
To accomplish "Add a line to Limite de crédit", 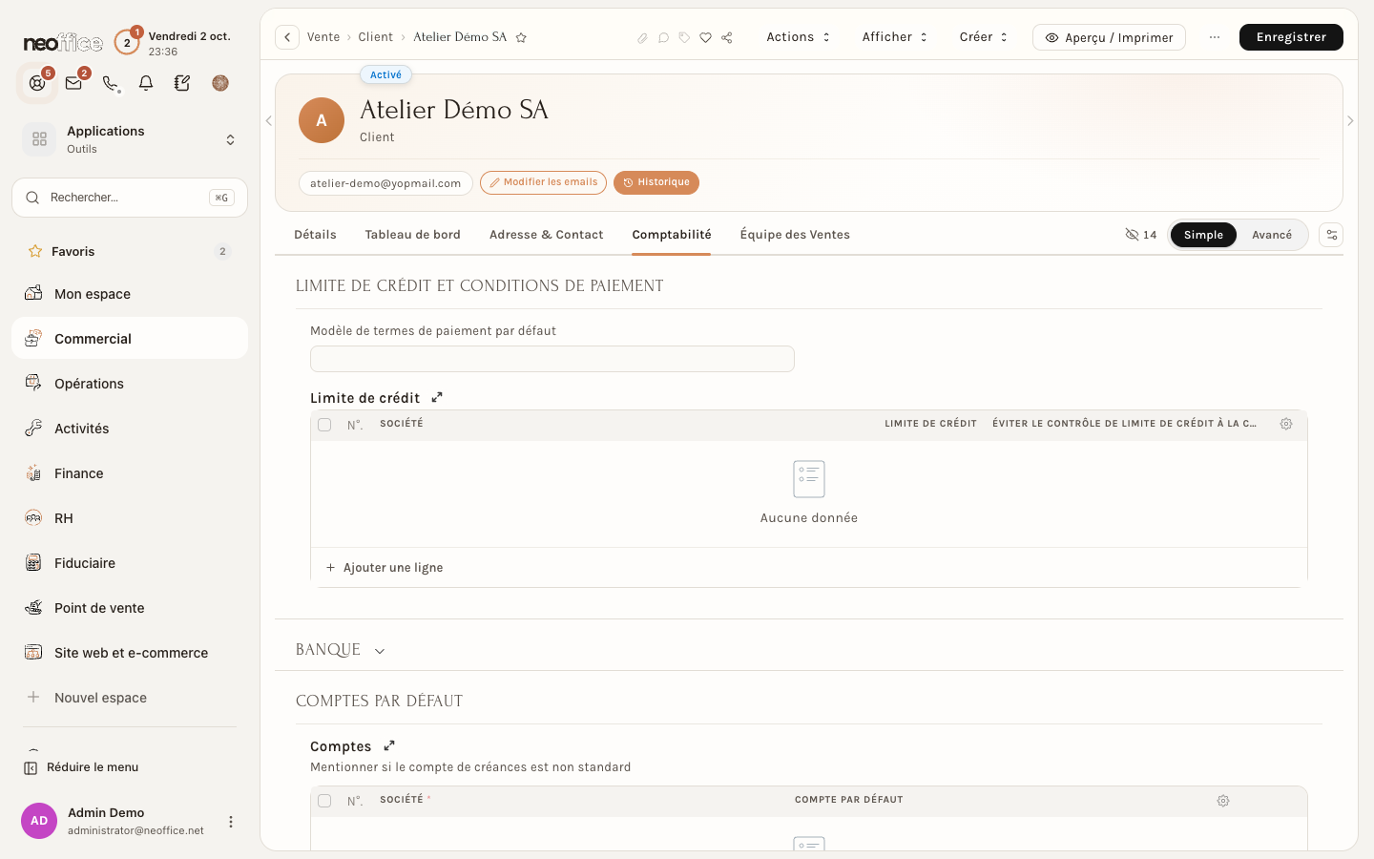I will (x=385, y=568).
